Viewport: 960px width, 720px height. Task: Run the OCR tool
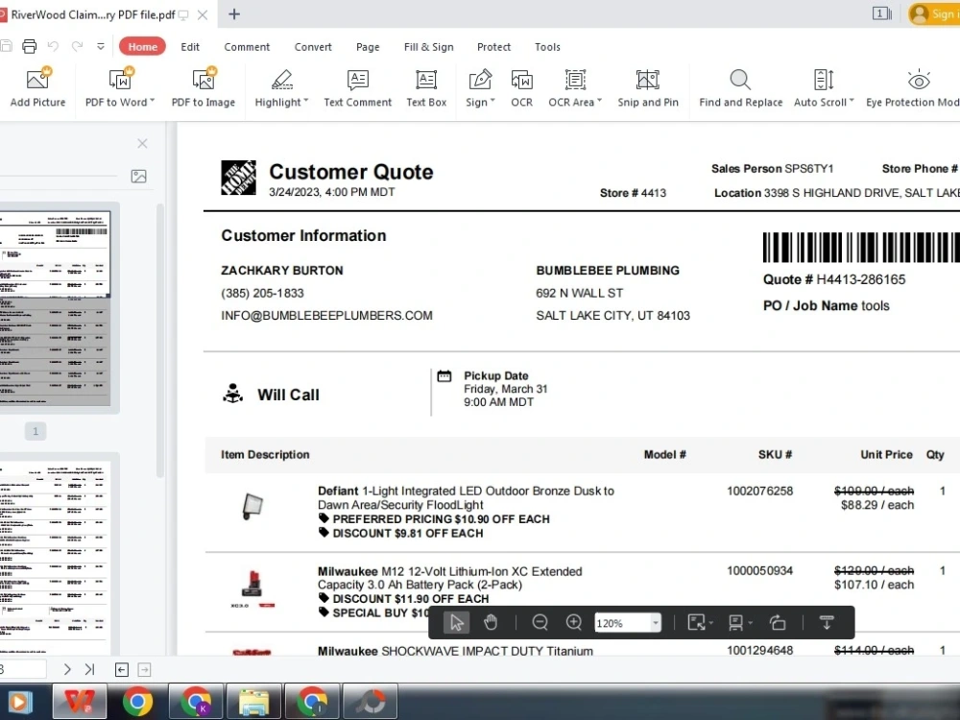521,87
